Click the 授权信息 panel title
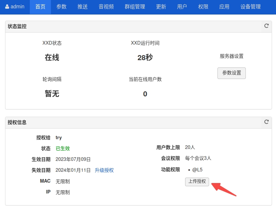Viewport: 276px width, 208px height. 17,122
